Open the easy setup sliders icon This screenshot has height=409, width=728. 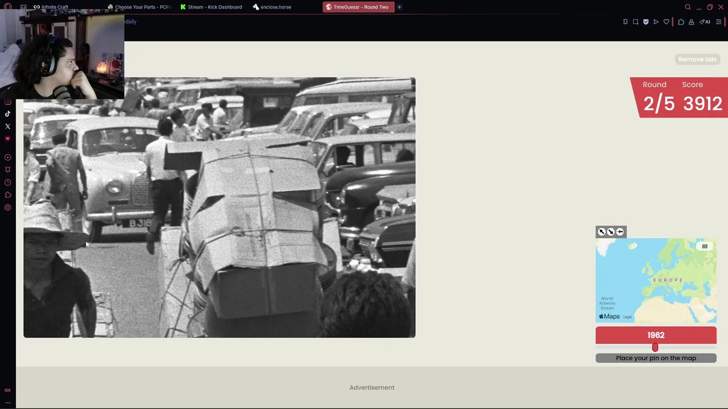point(718,22)
